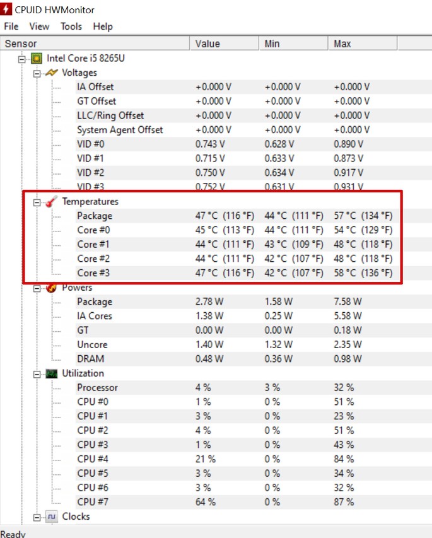432x538 pixels.
Task: Select the IA Cores power row
Action: 95,316
